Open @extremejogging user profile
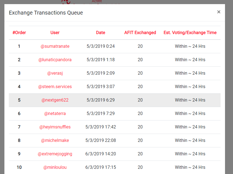The width and height of the screenshot is (233, 174). (55, 154)
